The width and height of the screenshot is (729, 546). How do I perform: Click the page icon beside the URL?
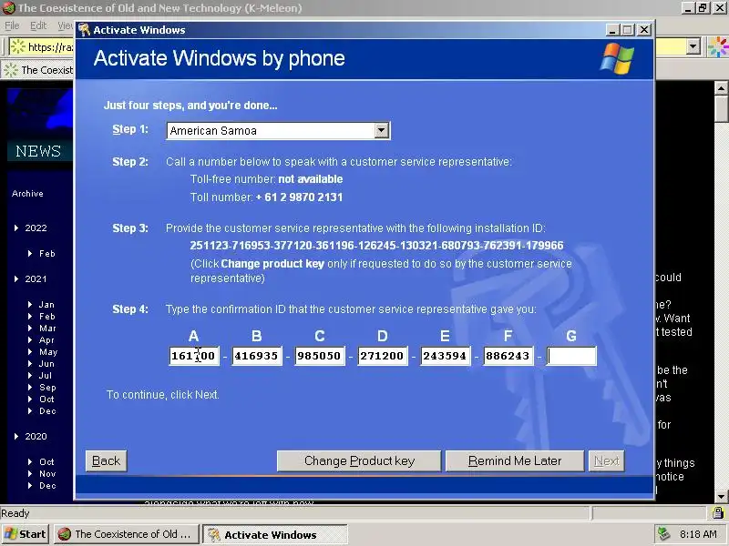coord(17,46)
